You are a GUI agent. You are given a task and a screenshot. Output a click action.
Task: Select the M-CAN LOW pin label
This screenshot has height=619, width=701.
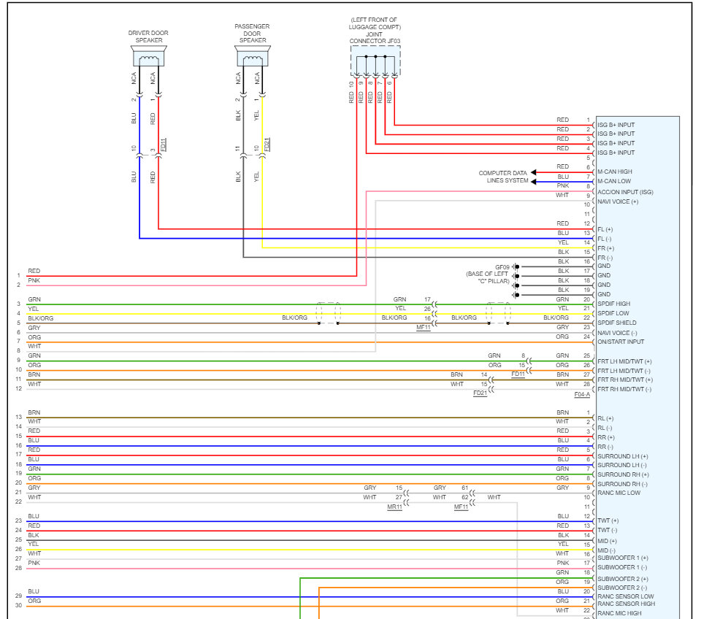[x=614, y=181]
